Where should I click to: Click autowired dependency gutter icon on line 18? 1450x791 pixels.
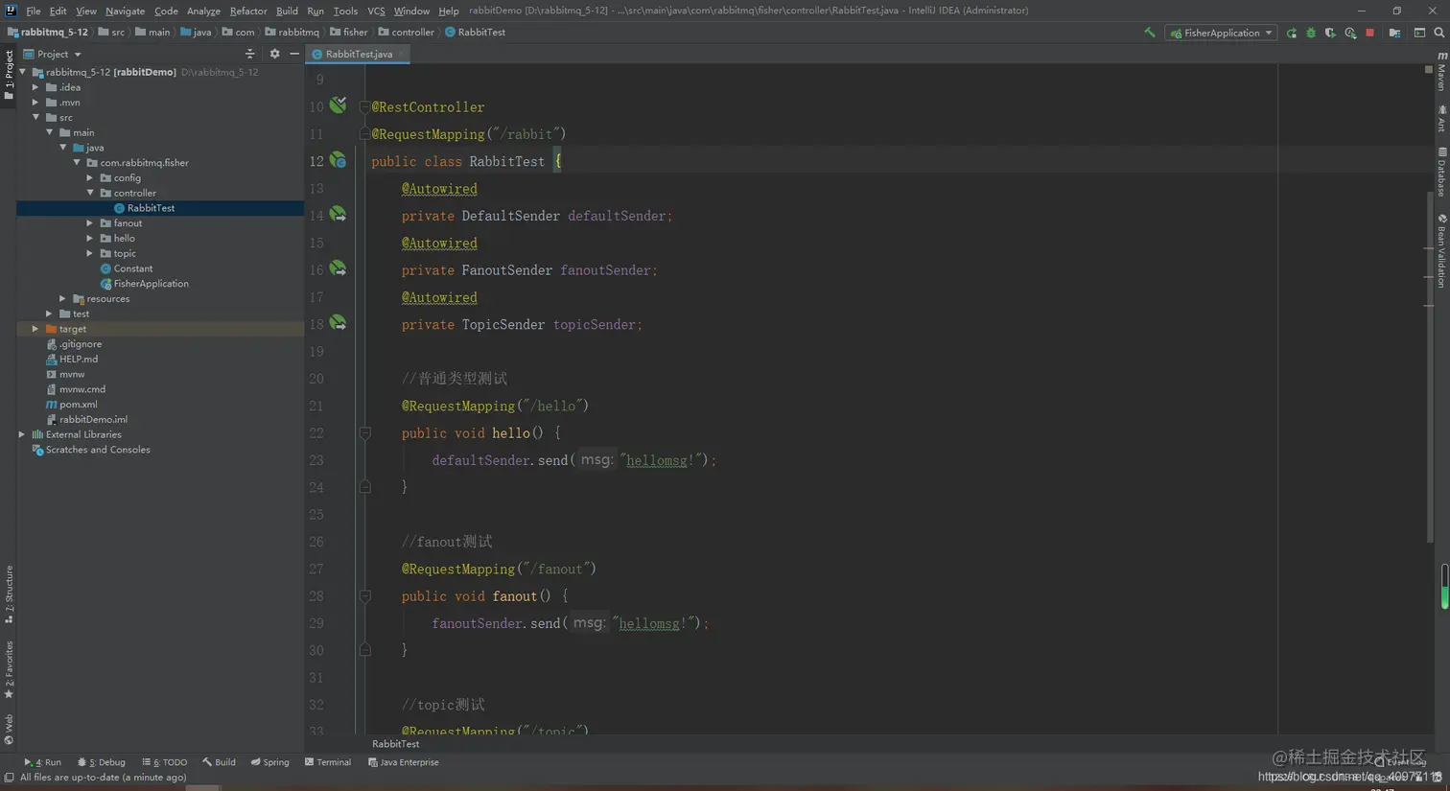coord(338,323)
